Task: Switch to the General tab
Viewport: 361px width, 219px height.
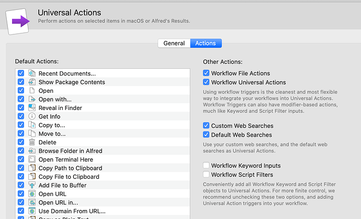Action: pyautogui.click(x=174, y=43)
